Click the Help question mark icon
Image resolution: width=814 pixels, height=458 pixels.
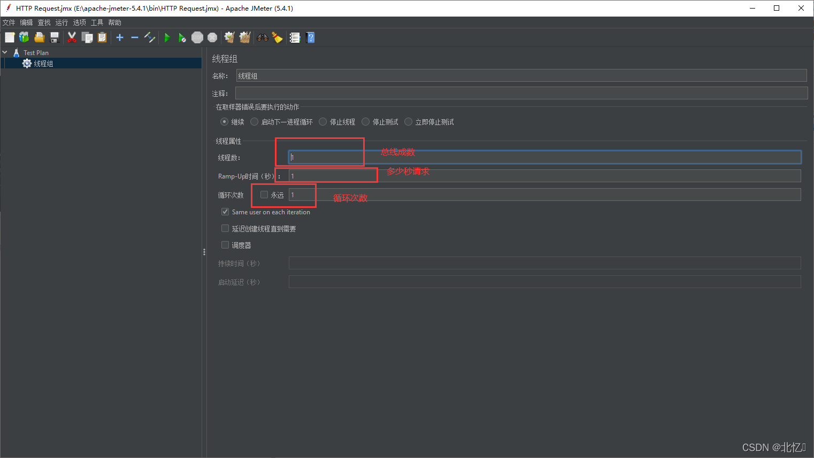pos(310,37)
